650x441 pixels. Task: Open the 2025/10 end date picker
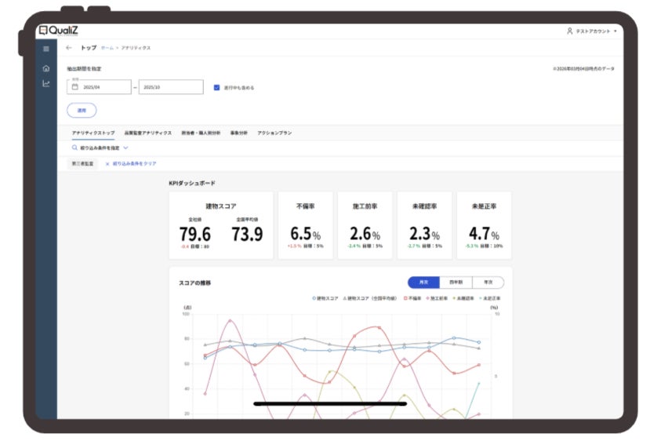(x=171, y=87)
